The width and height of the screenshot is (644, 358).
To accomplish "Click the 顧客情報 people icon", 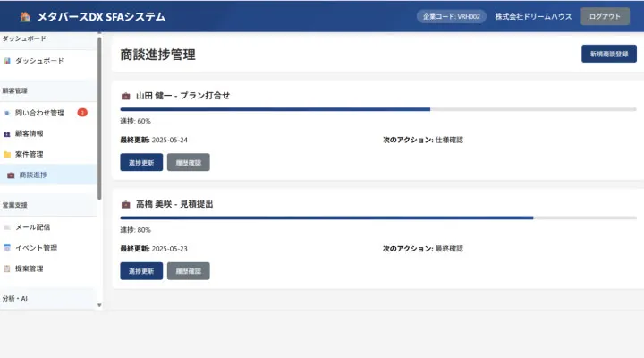I will tap(7, 133).
